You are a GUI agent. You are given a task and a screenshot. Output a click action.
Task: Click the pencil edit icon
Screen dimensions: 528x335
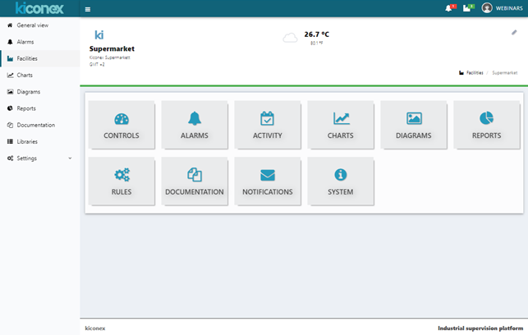[x=514, y=33]
